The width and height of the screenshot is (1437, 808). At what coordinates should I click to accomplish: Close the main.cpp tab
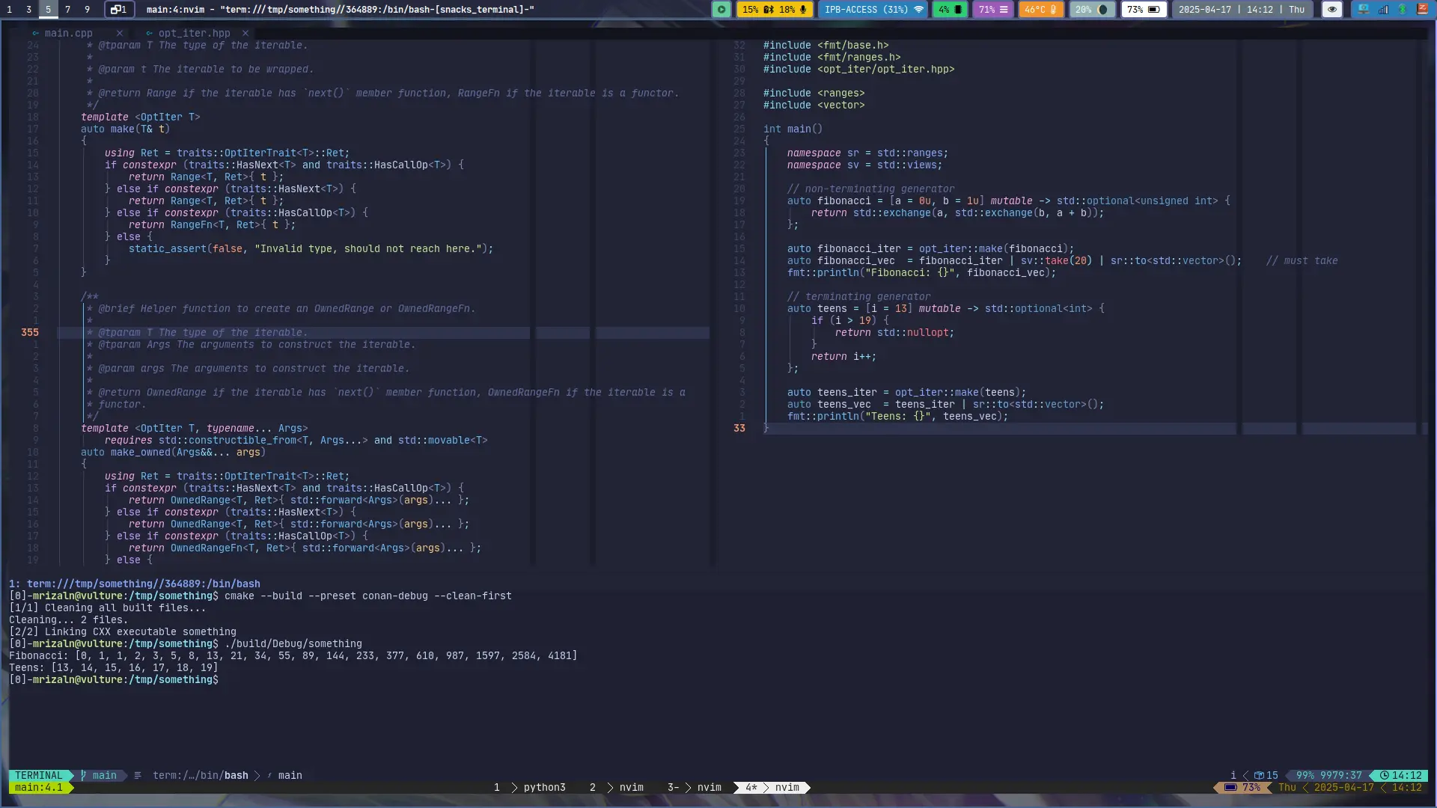(x=120, y=34)
